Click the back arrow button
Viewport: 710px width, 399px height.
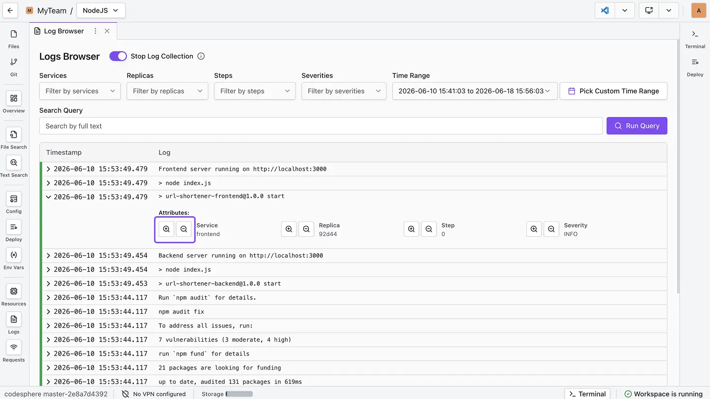coord(10,10)
